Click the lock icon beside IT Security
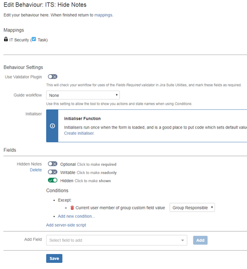The width and height of the screenshot is (247, 269). 6,39
